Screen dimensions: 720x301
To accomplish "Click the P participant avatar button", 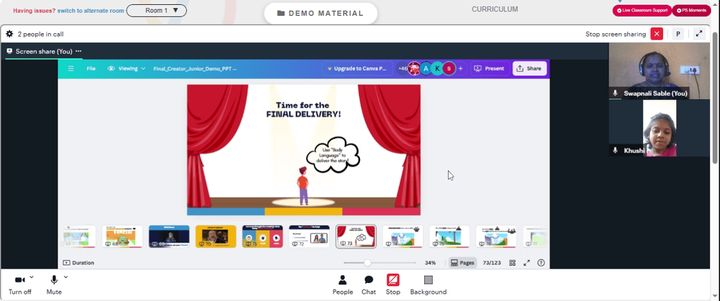I will 678,34.
